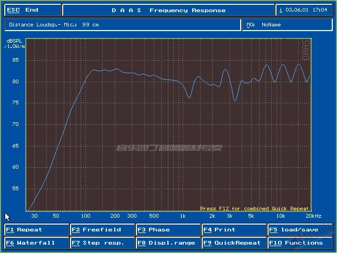Click the MO: NoName field
The width and height of the screenshot is (337, 253).
(x=288, y=25)
